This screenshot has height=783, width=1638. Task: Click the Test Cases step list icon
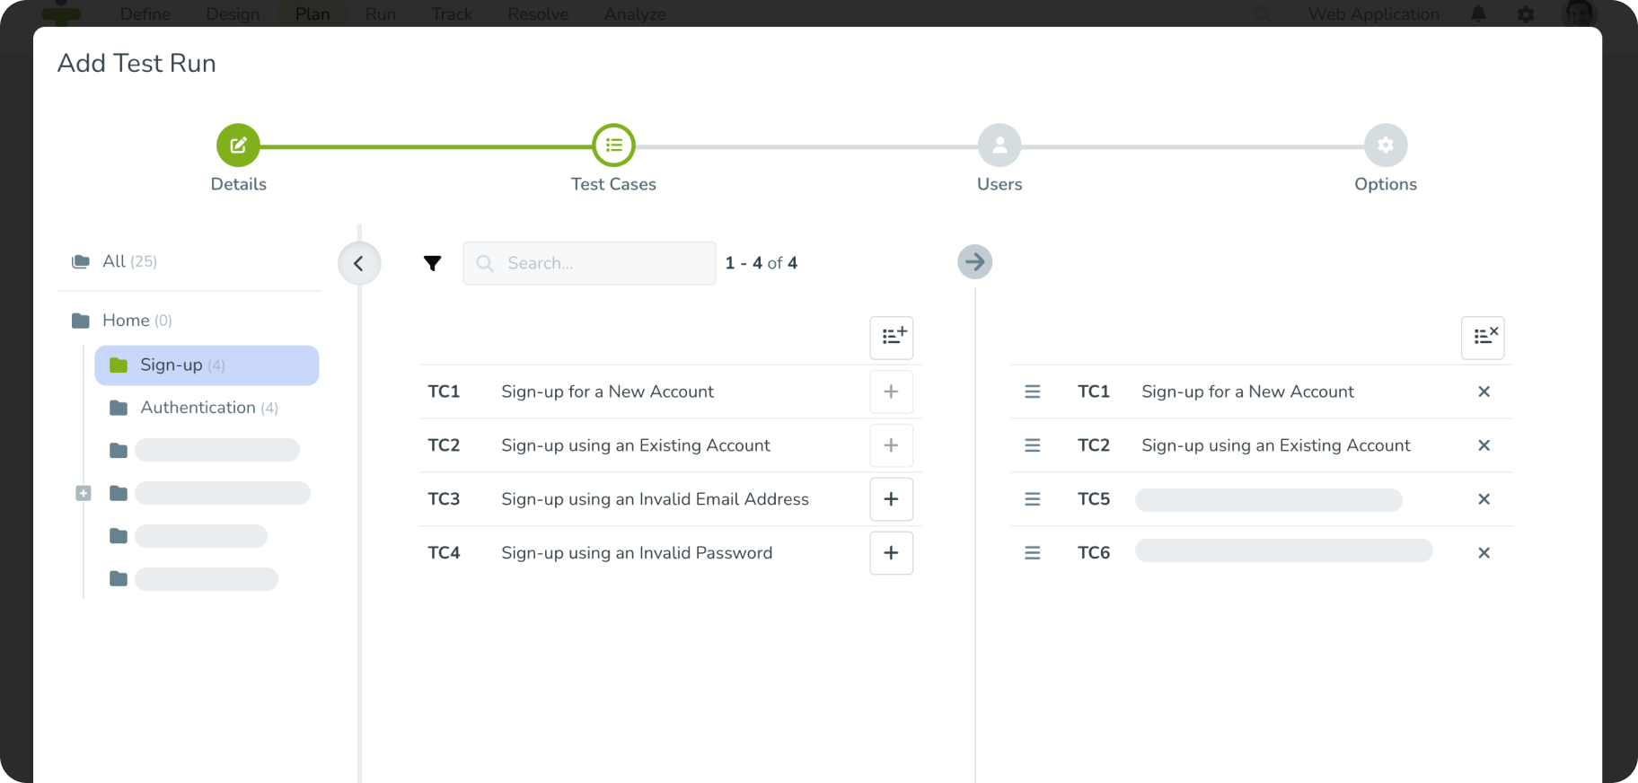[613, 145]
